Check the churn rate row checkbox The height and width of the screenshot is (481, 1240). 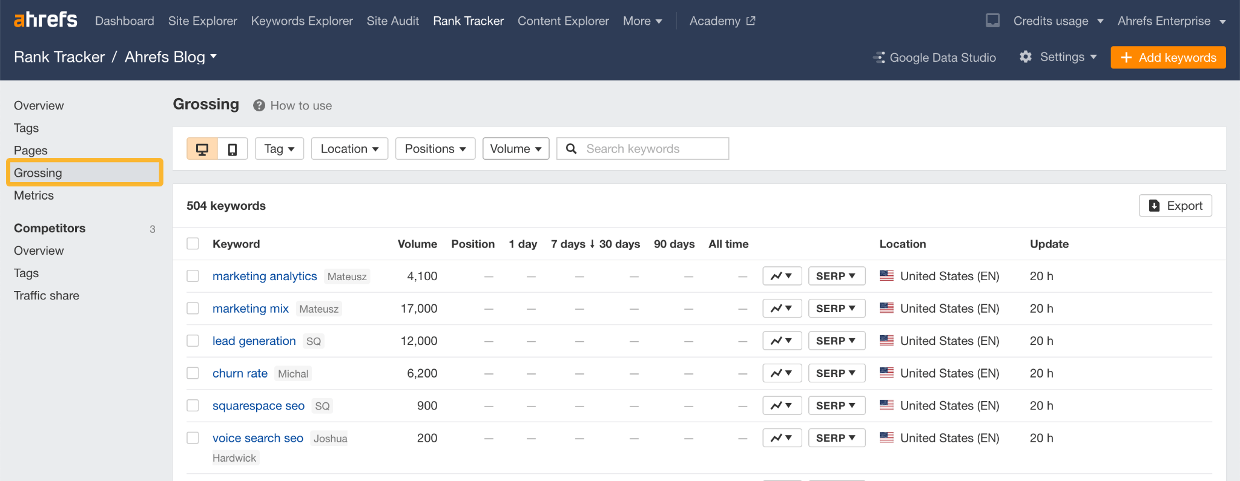coord(193,373)
